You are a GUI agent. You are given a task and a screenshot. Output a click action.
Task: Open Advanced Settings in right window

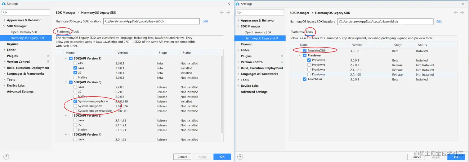tap(254, 92)
